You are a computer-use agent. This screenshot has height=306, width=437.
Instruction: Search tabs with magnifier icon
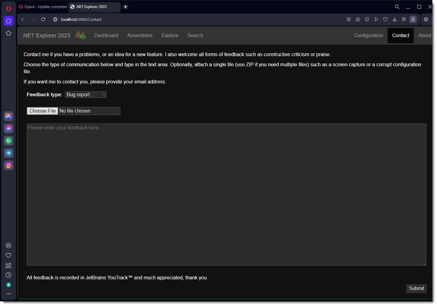pyautogui.click(x=397, y=7)
